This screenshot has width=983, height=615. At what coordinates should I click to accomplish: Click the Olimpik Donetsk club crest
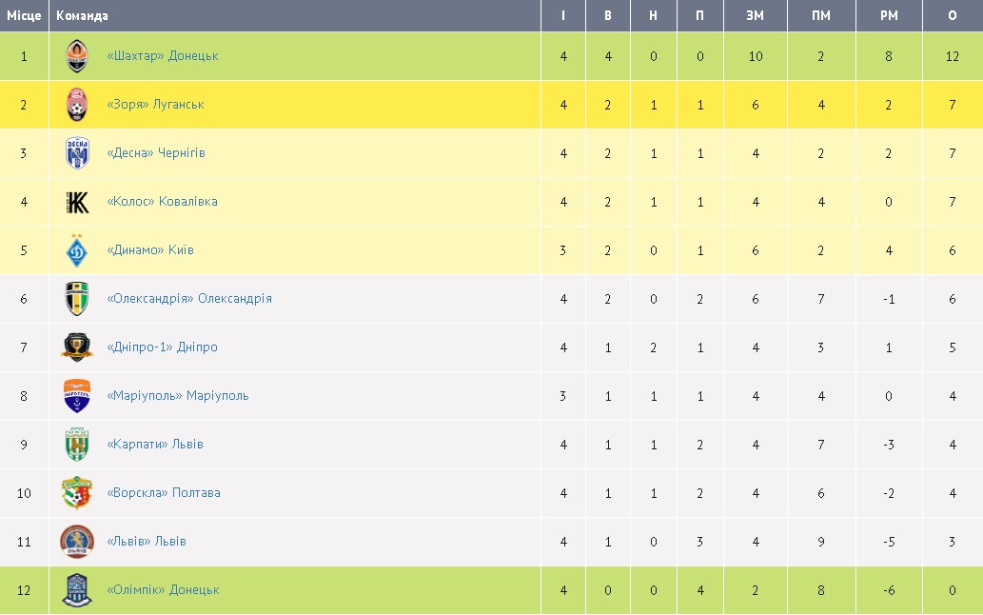click(x=77, y=590)
